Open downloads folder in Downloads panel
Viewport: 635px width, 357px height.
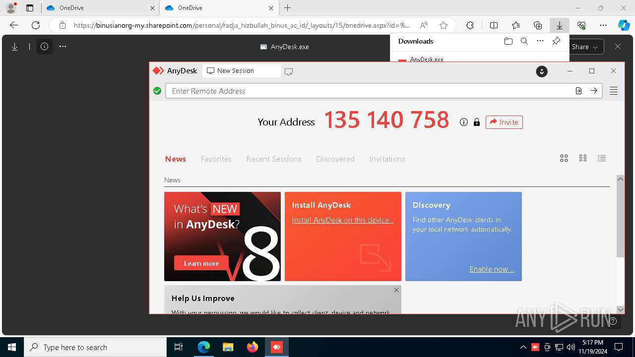[x=508, y=41]
